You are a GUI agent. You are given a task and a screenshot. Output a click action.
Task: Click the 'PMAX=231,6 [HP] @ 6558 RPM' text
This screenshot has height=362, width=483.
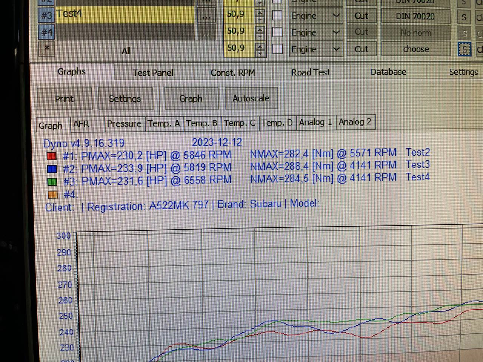tap(157, 180)
